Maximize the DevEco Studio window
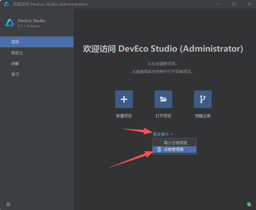This screenshot has height=210, width=256. (234, 4)
